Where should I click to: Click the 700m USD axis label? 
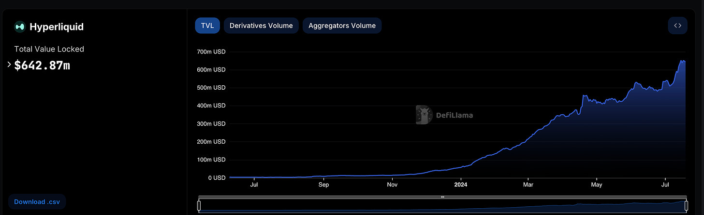(211, 52)
